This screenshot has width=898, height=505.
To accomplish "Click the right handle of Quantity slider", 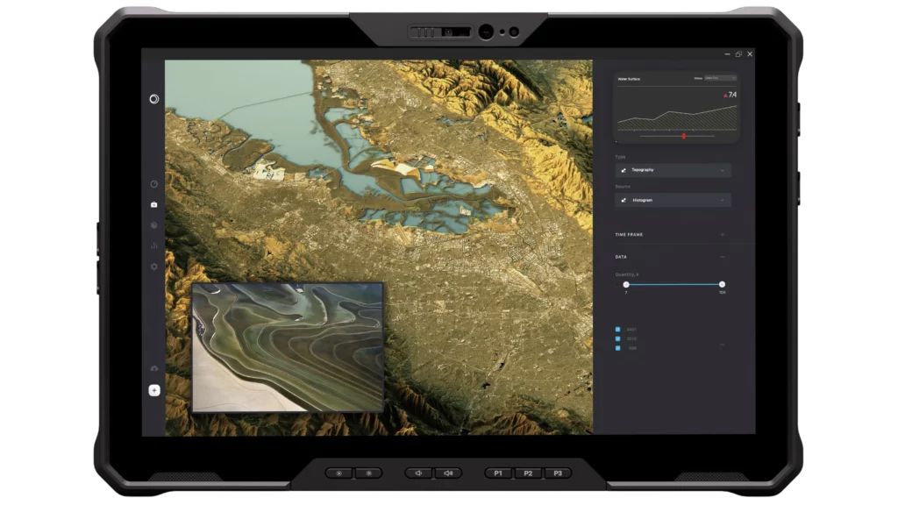I will coord(722,284).
